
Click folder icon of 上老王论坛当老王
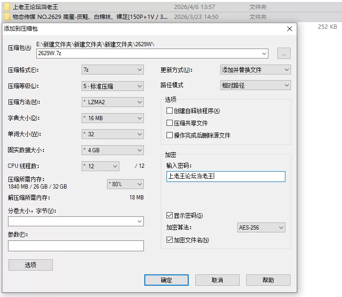tap(8, 7)
